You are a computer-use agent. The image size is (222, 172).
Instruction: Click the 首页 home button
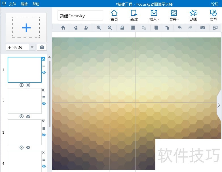pos(114,15)
